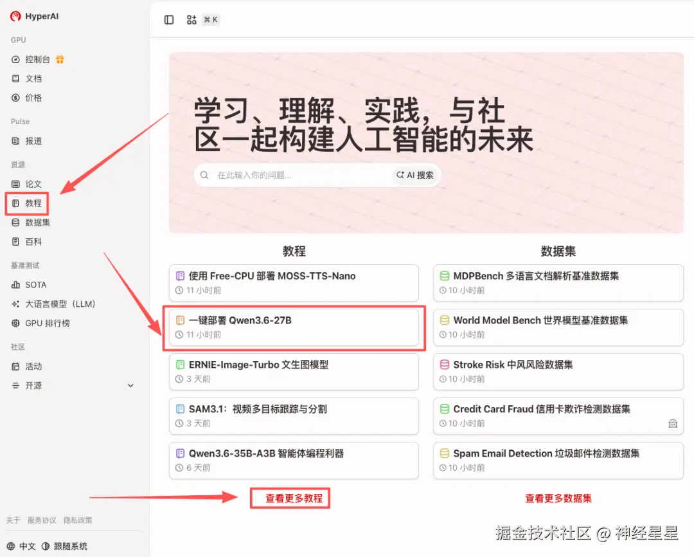Click 查看更多教程 to see more tutorials
Viewport: 694px width, 557px height.
point(290,497)
